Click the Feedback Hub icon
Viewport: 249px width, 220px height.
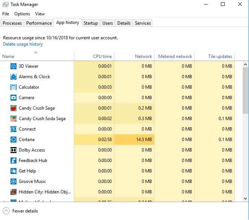[x=13, y=161]
